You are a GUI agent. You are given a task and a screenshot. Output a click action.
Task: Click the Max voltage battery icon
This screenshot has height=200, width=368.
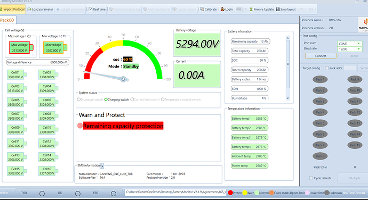[x=21, y=47]
